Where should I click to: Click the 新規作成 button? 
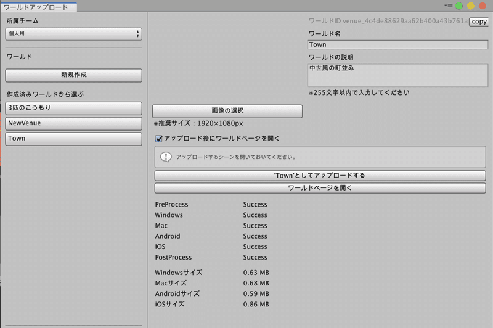tap(73, 75)
